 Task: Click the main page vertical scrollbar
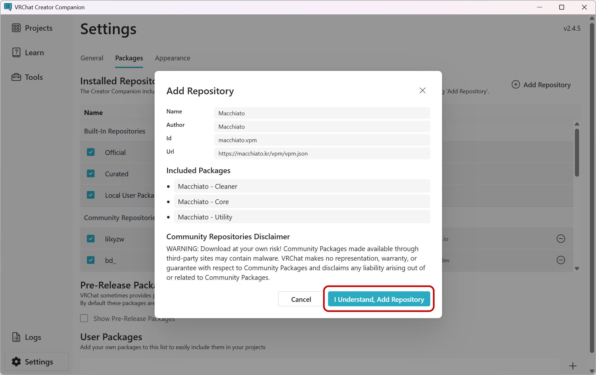[x=592, y=188]
